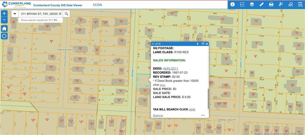The width and height of the screenshot is (305, 135).
Task: Clear the 311 Bryan St search text
Action: click(x=60, y=14)
